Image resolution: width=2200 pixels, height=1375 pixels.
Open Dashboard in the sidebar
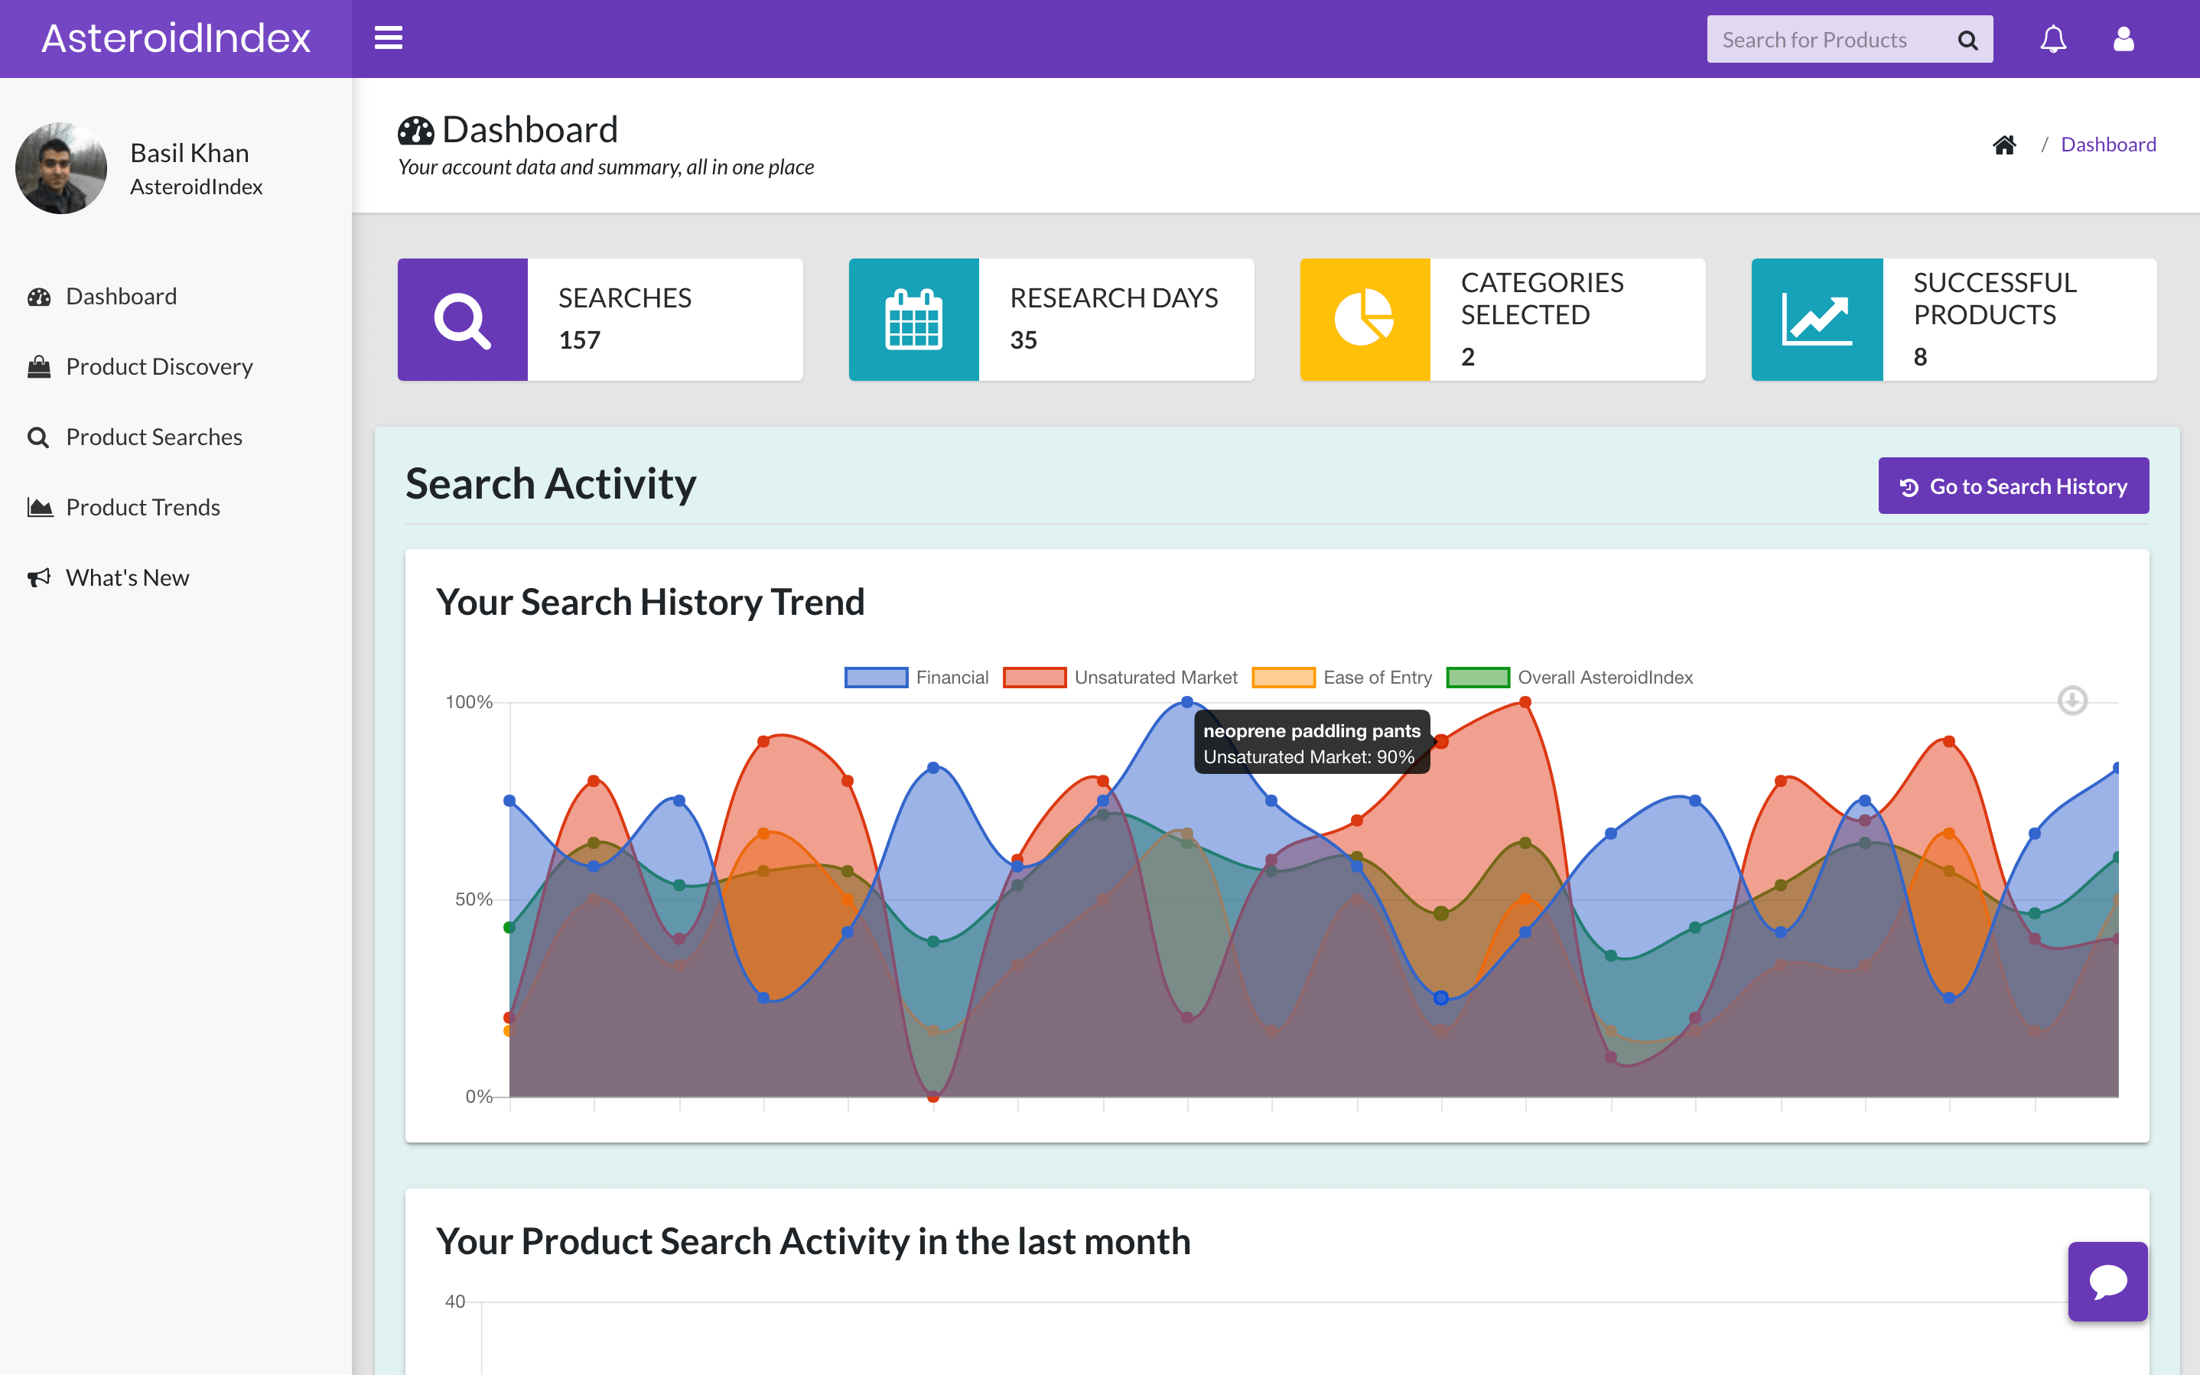tap(121, 297)
